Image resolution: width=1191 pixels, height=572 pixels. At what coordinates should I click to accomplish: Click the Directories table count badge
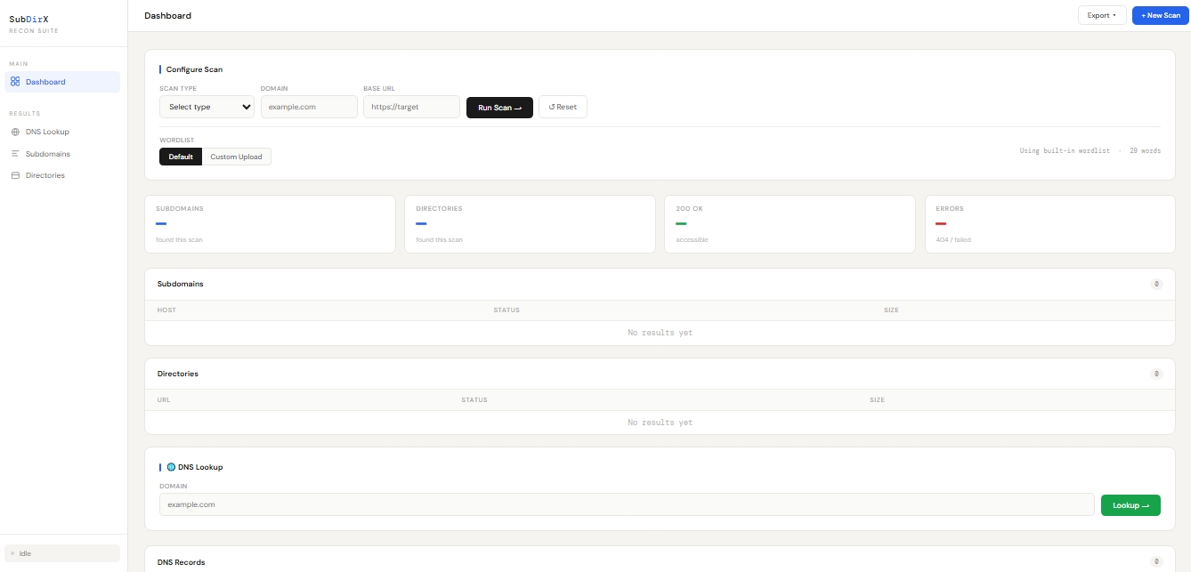click(x=1156, y=375)
